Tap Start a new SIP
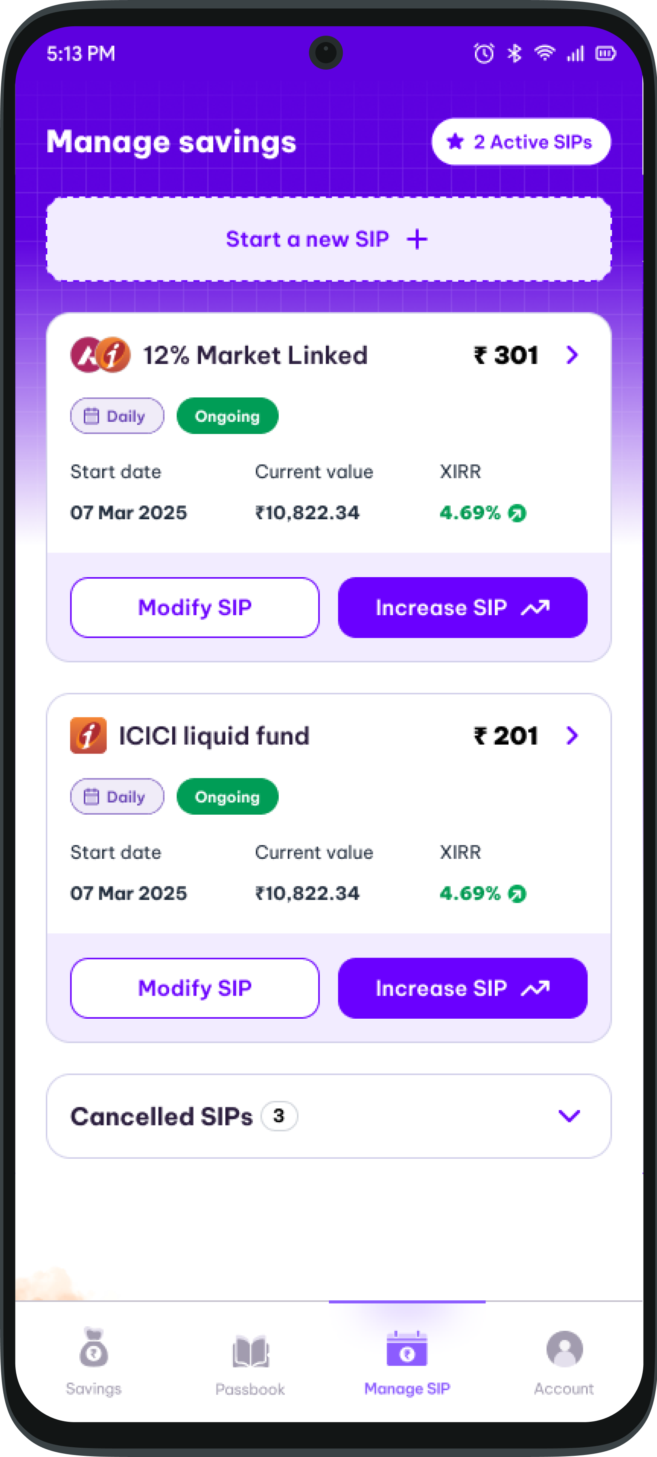The width and height of the screenshot is (657, 1457). tap(328, 239)
